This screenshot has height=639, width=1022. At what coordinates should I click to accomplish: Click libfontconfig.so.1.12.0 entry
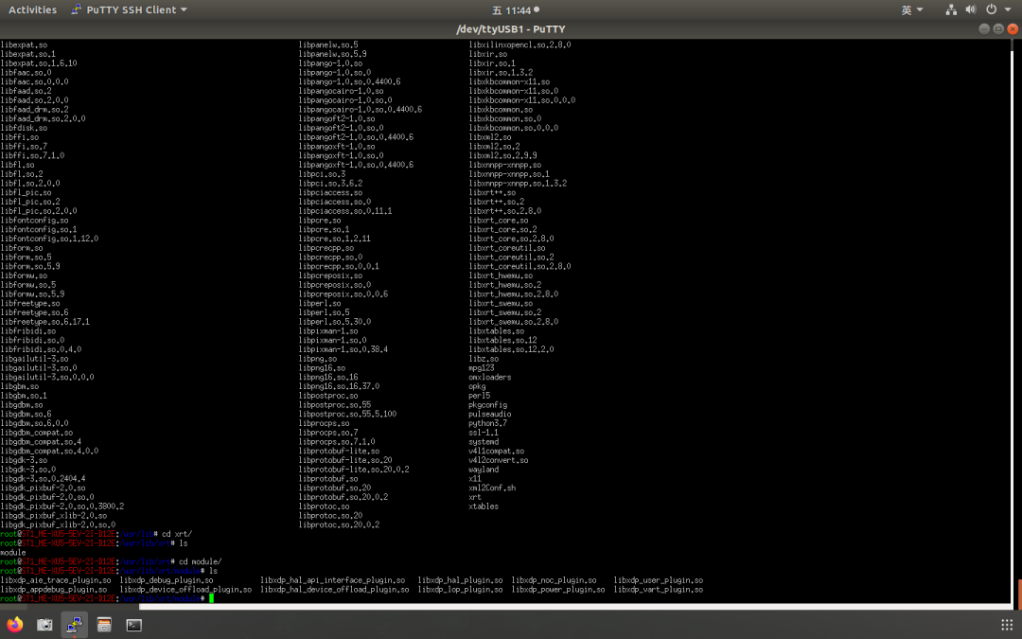click(x=49, y=239)
